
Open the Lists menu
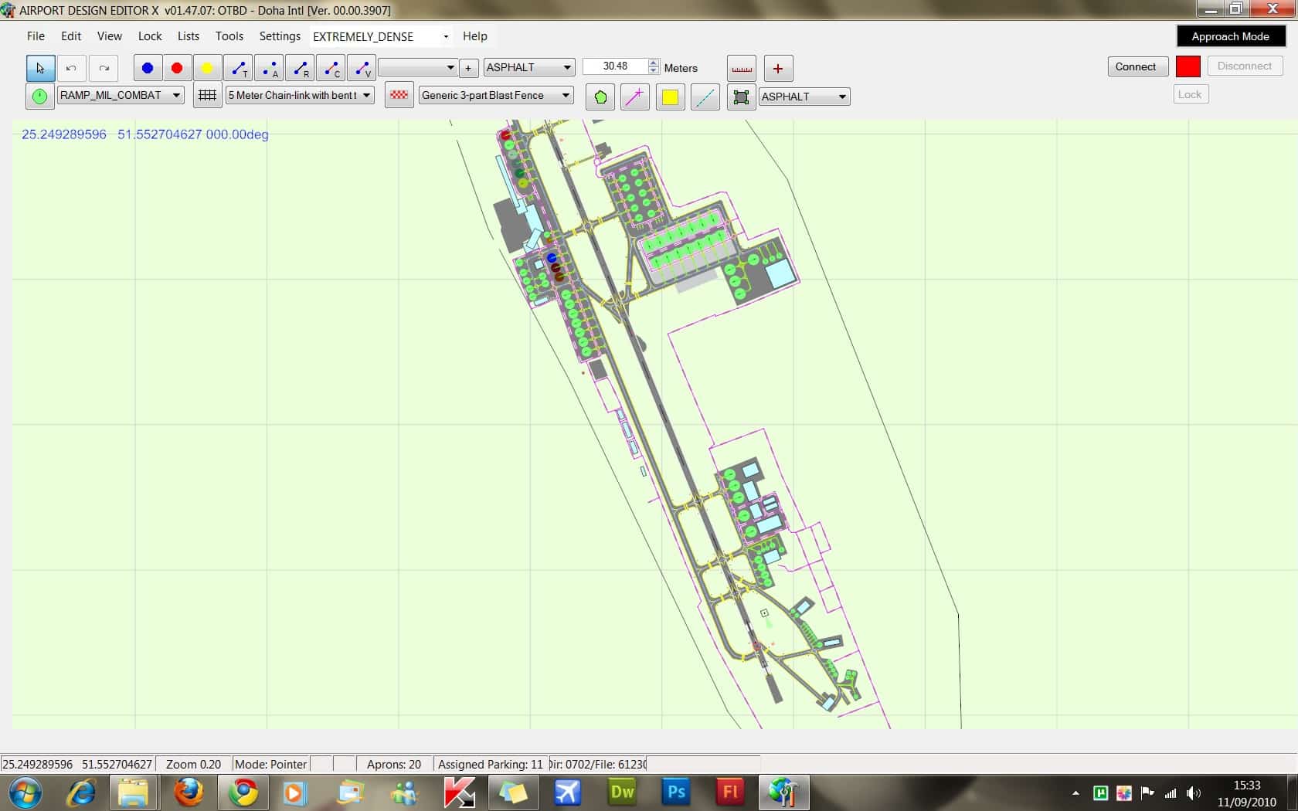[x=188, y=36]
